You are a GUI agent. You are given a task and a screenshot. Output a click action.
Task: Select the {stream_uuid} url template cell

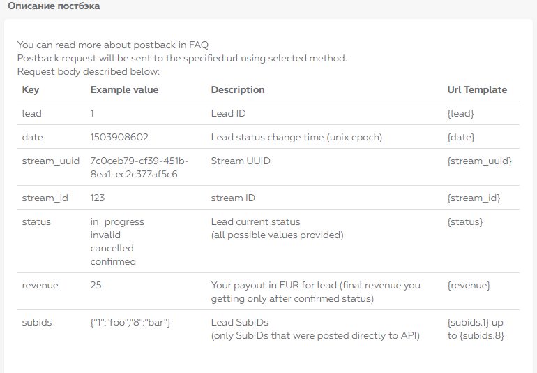click(x=480, y=161)
